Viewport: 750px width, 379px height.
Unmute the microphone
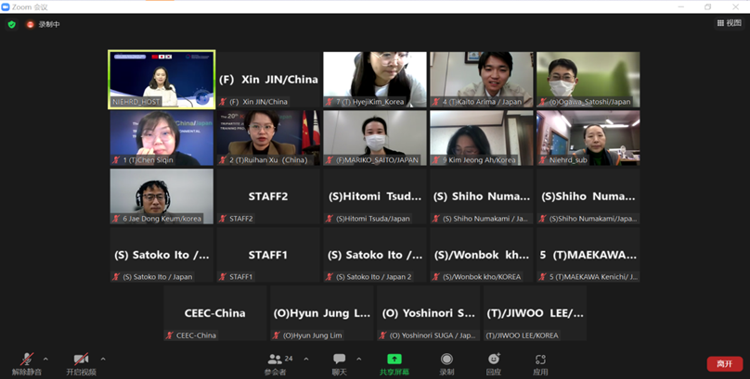point(26,361)
